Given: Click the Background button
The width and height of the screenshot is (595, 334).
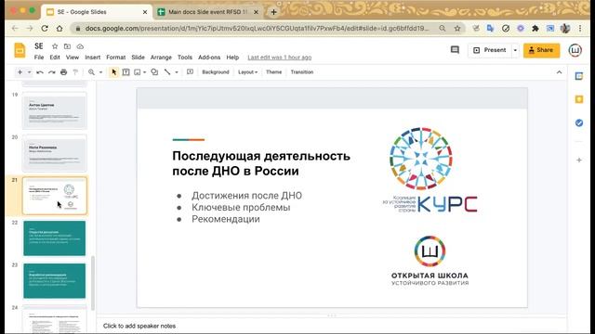Looking at the screenshot, I should point(216,72).
